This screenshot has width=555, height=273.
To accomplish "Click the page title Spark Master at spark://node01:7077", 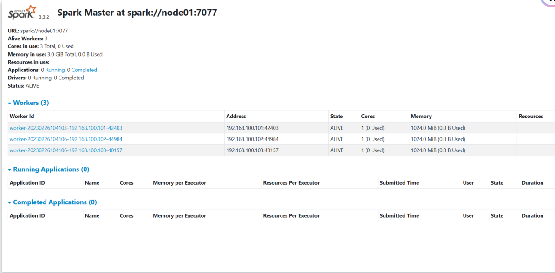I will point(137,13).
